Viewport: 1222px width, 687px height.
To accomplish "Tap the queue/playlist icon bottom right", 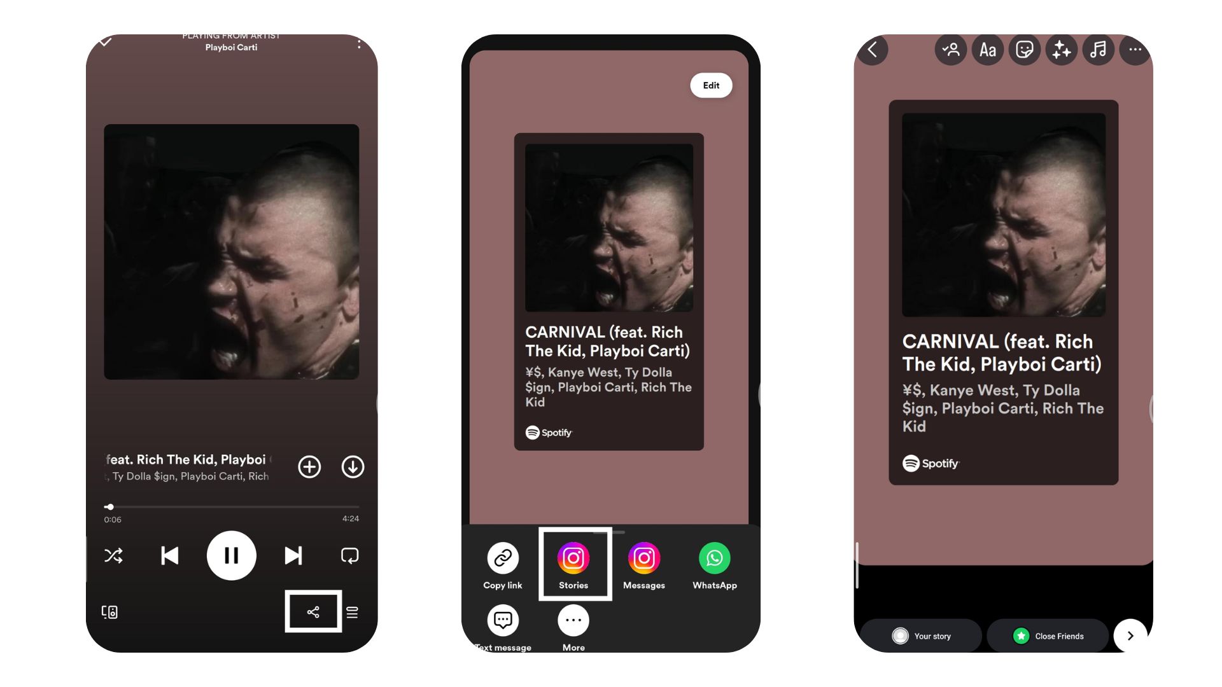I will point(353,611).
